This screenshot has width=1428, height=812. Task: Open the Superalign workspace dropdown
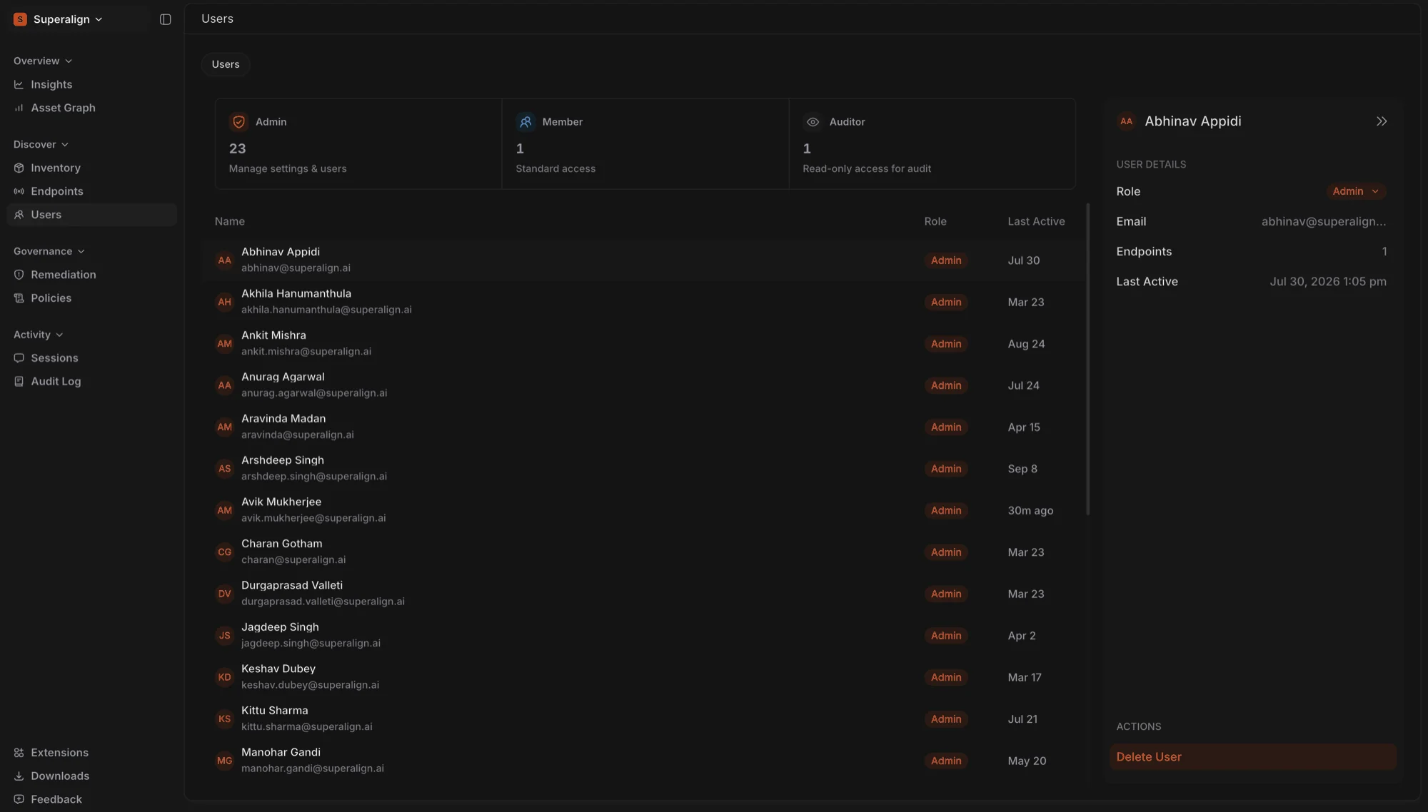coord(58,19)
